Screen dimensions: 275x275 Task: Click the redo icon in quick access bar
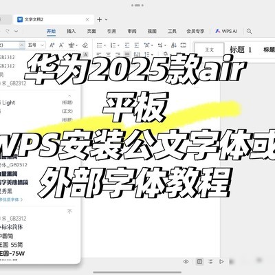pyautogui.click(x=8, y=31)
